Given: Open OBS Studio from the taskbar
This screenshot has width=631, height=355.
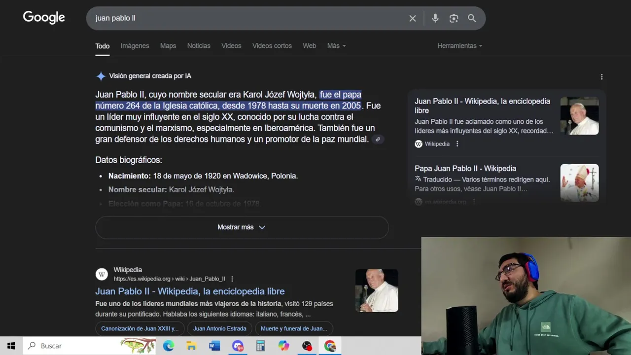Looking at the screenshot, I should point(307,346).
